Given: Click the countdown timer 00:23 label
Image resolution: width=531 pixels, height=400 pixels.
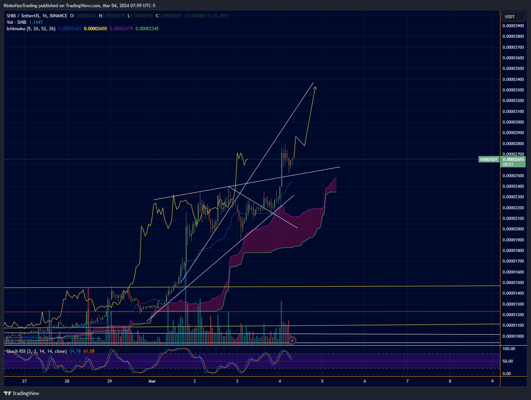Looking at the screenshot, I should point(508,164).
